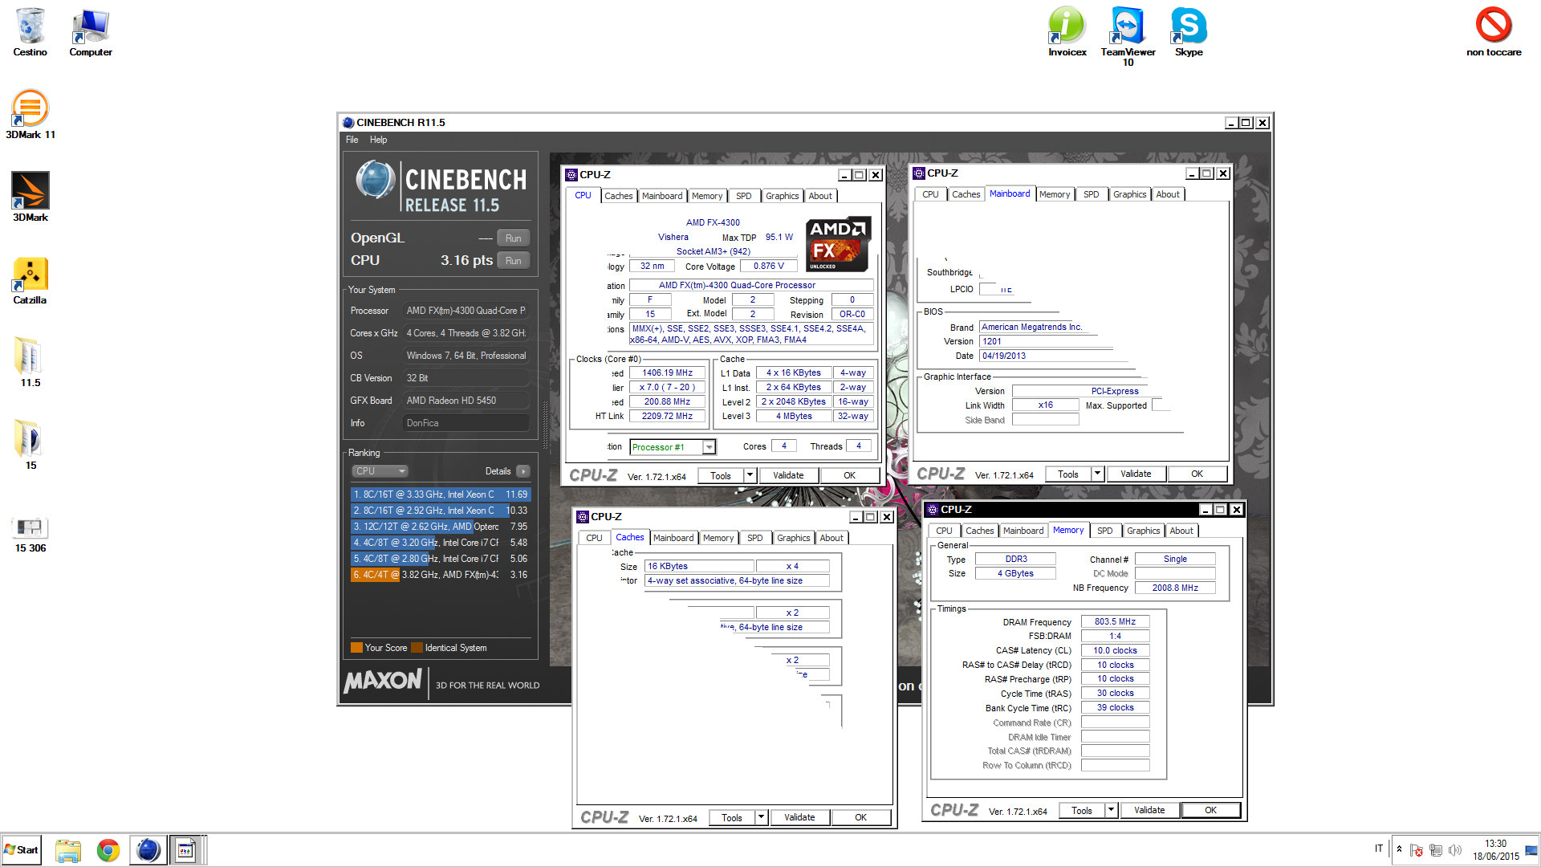Show hidden system tray icons
The height and width of the screenshot is (867, 1541).
(x=1399, y=849)
